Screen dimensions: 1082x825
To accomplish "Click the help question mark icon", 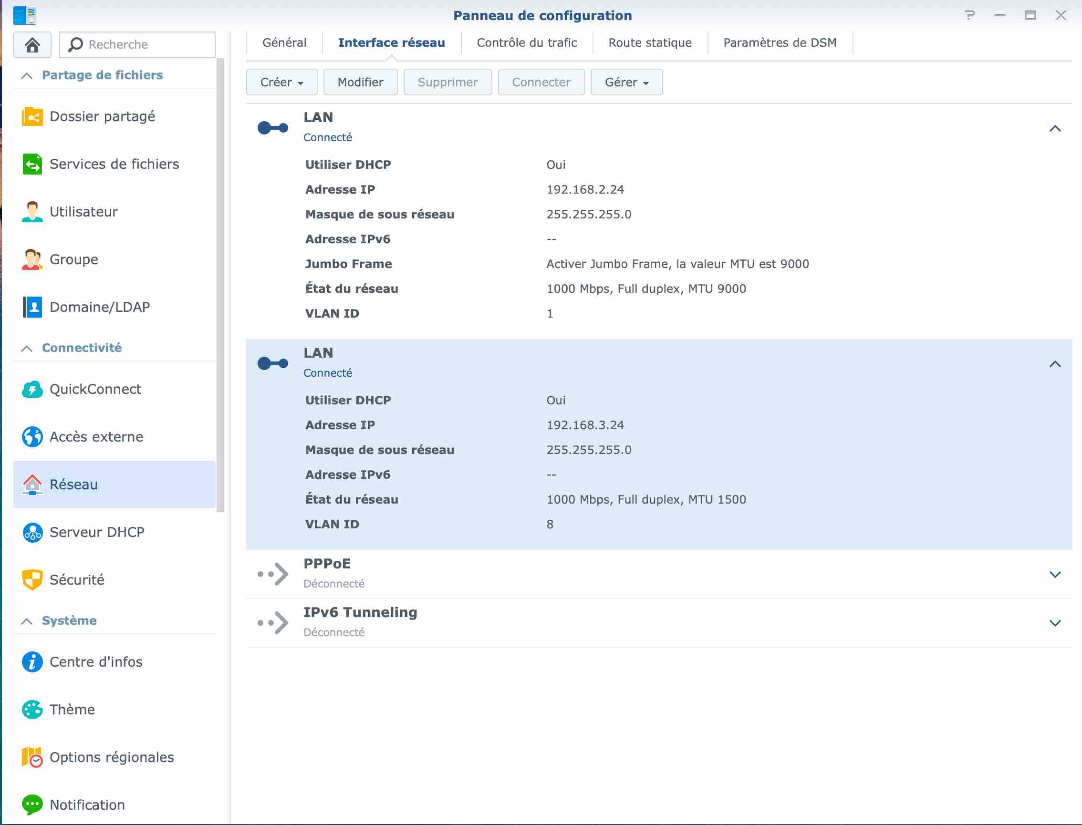I will click(x=969, y=15).
